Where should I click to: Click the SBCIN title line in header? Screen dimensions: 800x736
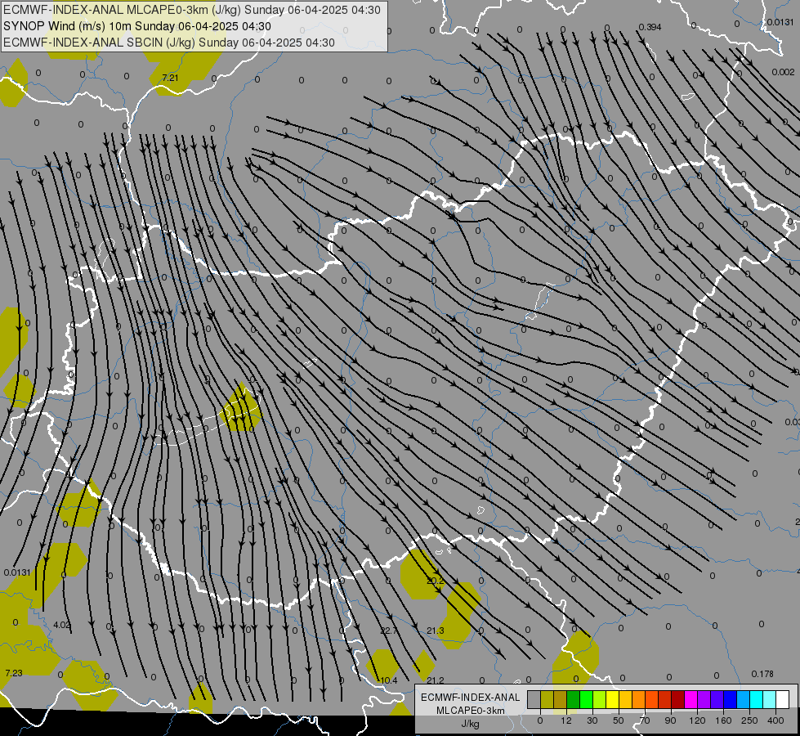[169, 43]
